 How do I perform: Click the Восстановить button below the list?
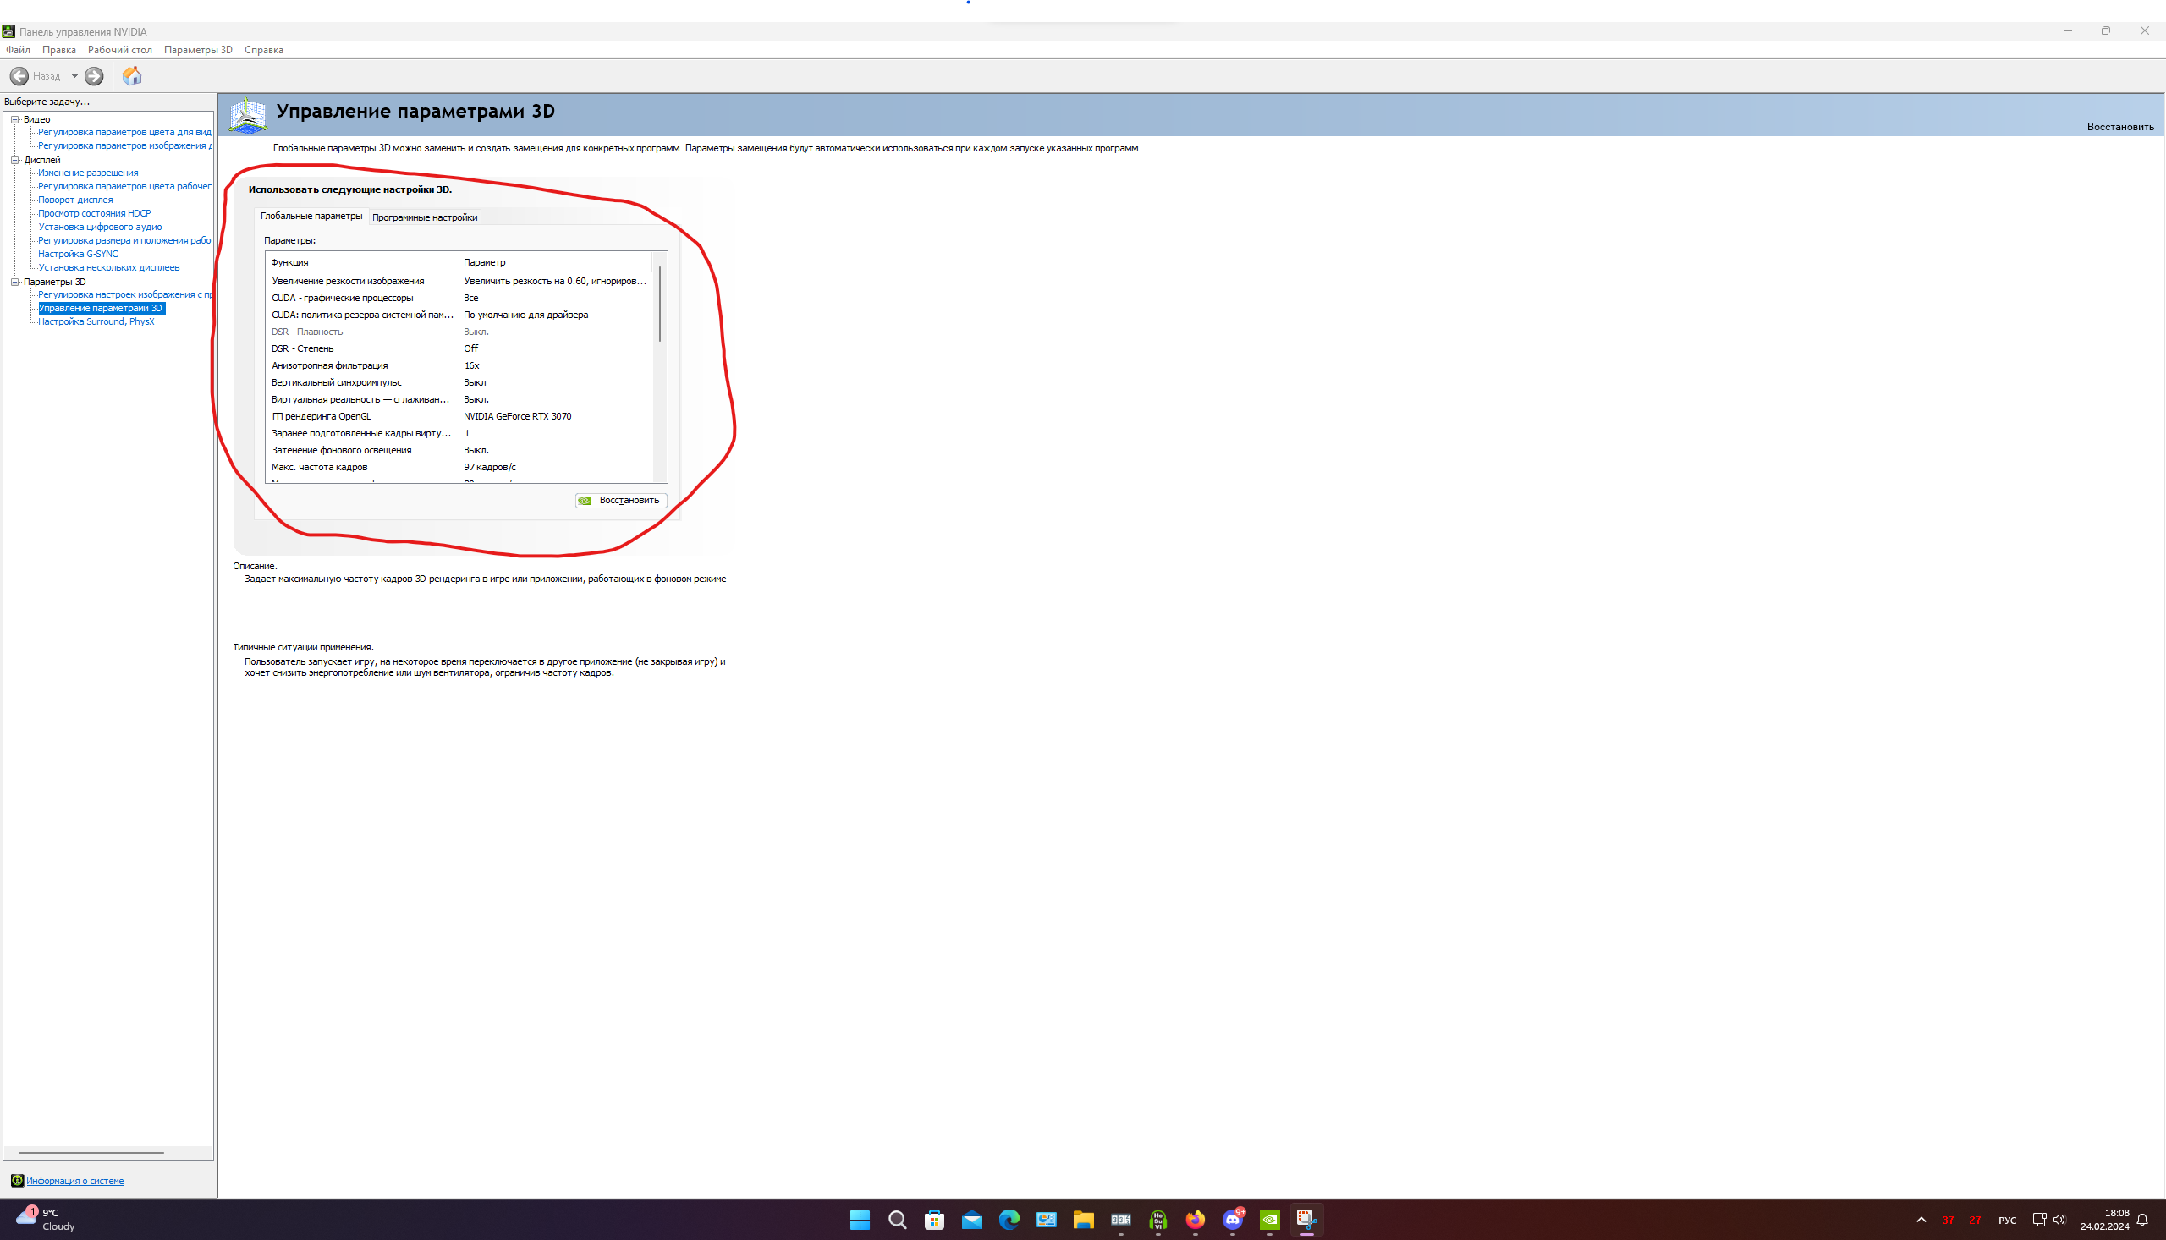[629, 500]
